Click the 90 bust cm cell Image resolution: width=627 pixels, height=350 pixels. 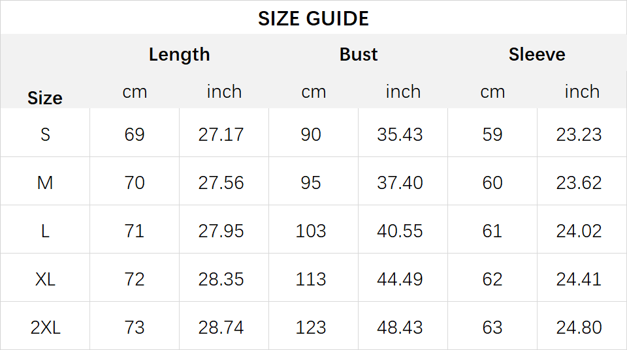tap(311, 134)
